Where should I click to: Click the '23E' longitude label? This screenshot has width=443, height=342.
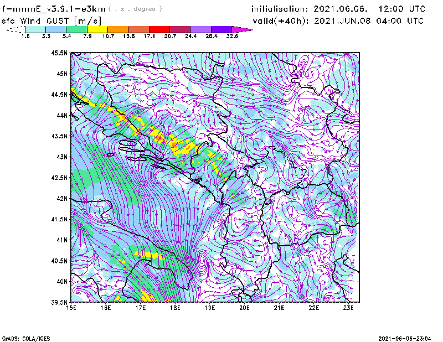click(348, 308)
